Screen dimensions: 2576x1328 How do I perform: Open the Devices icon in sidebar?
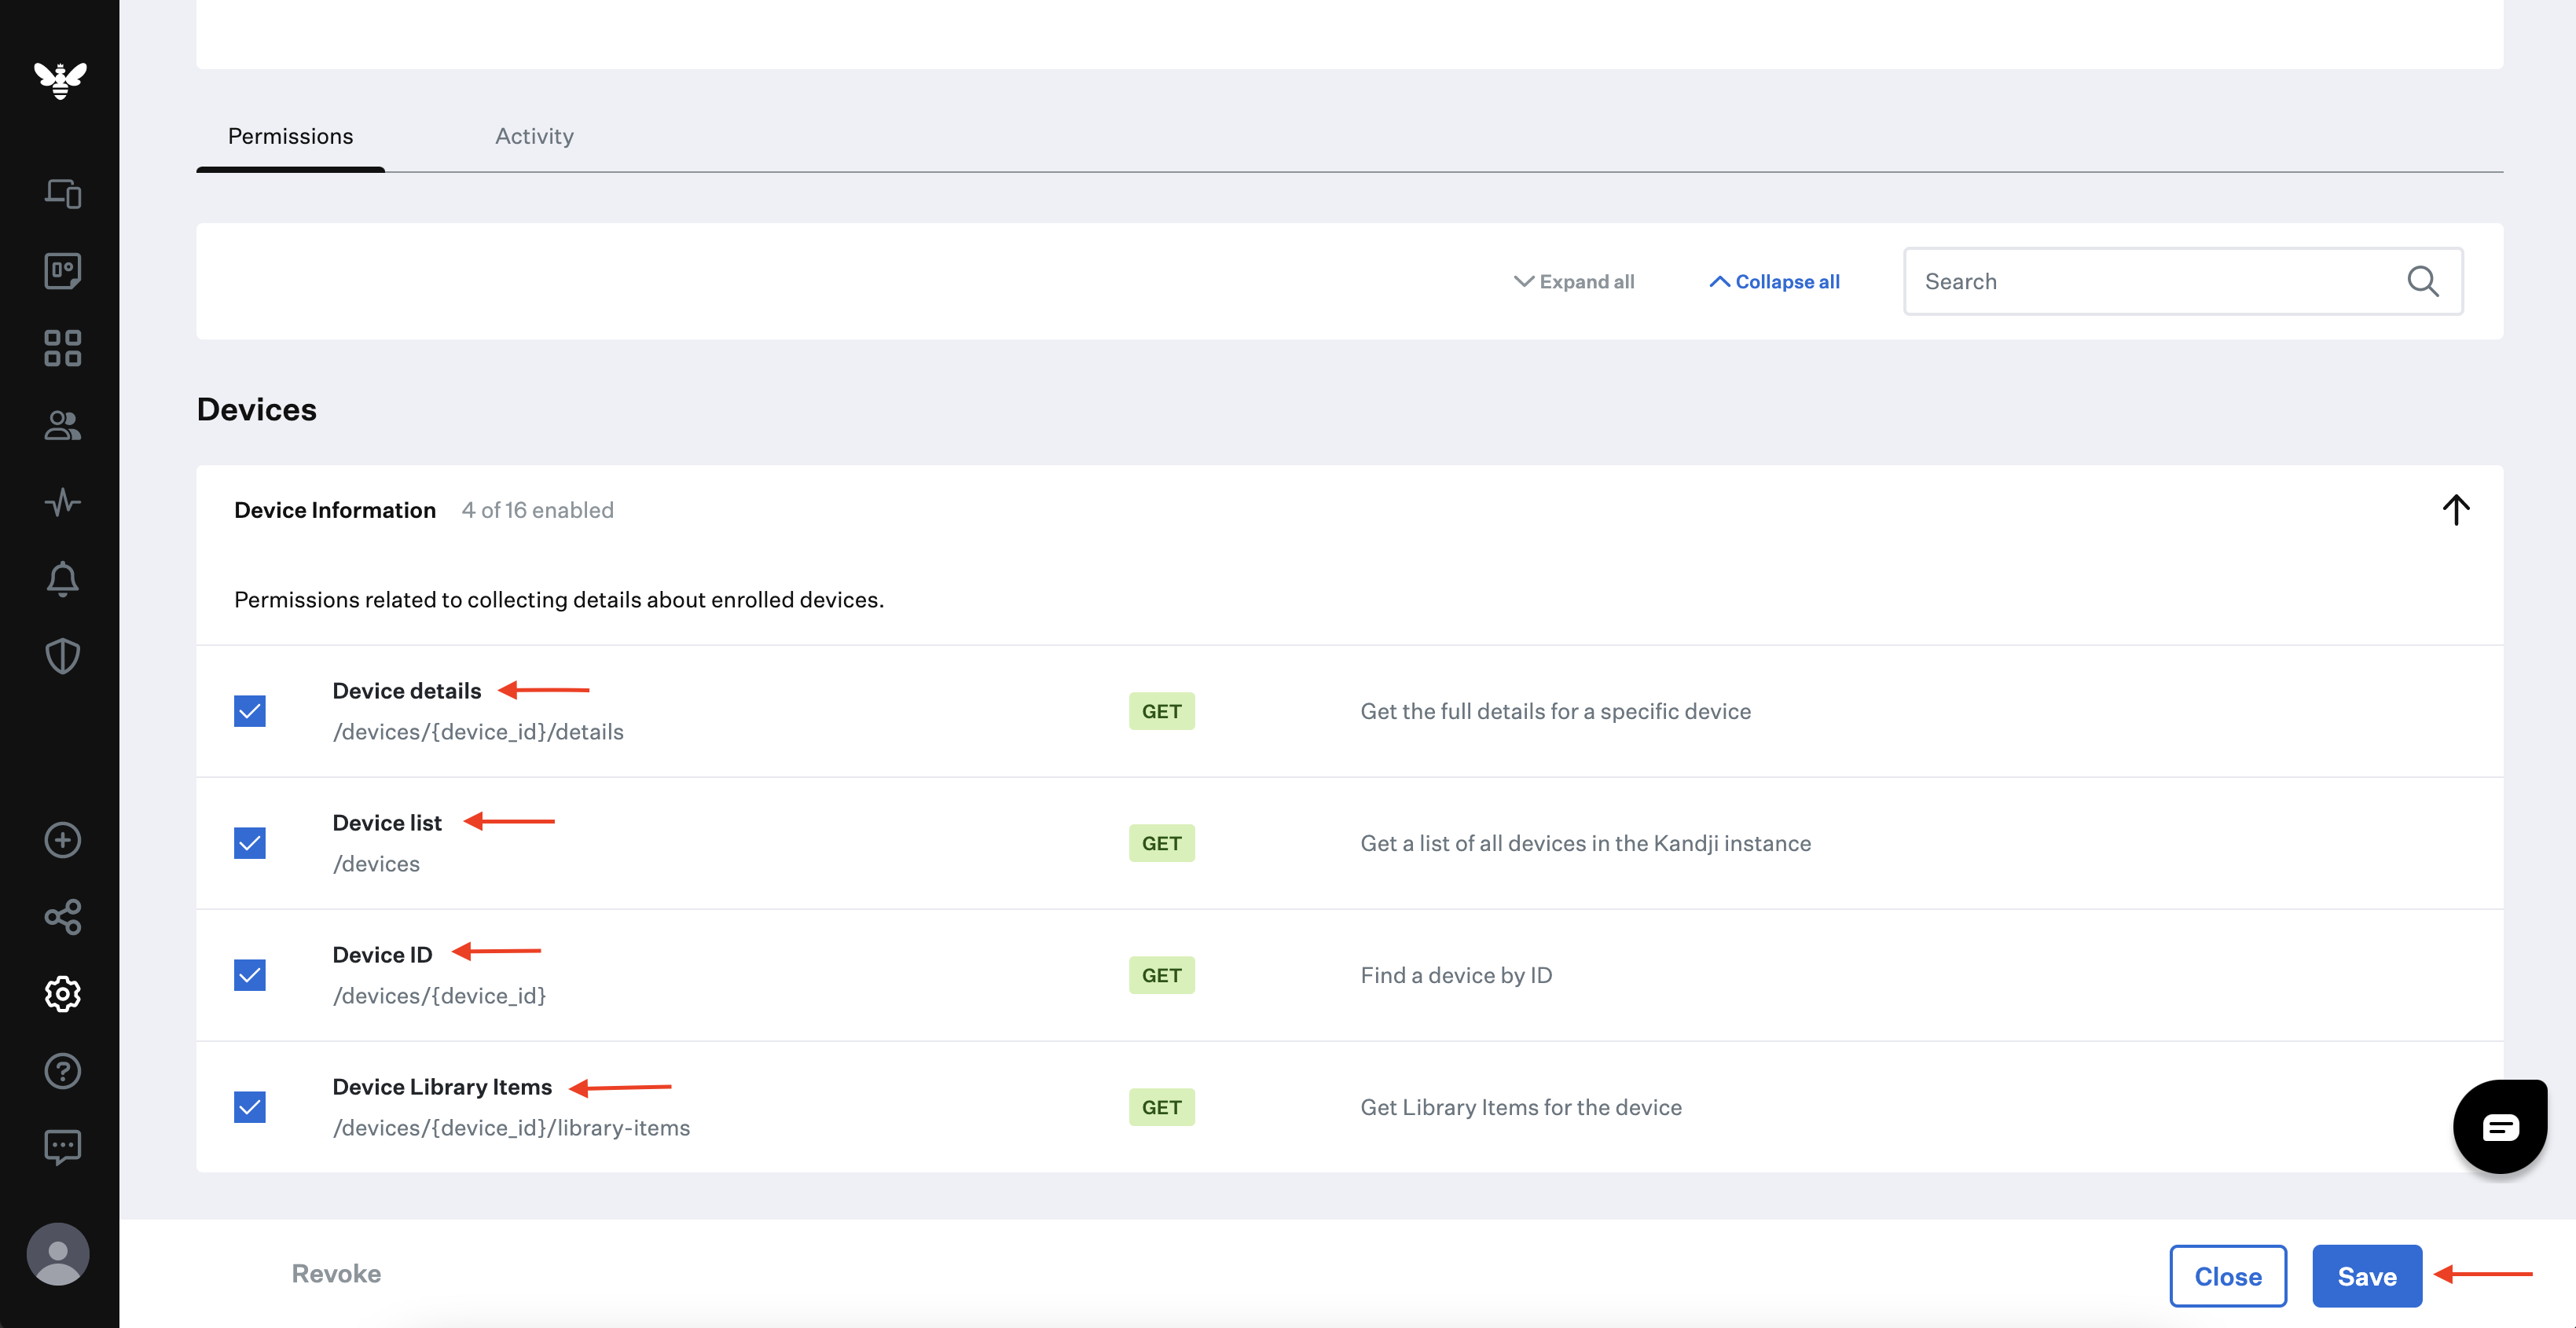[x=62, y=193]
